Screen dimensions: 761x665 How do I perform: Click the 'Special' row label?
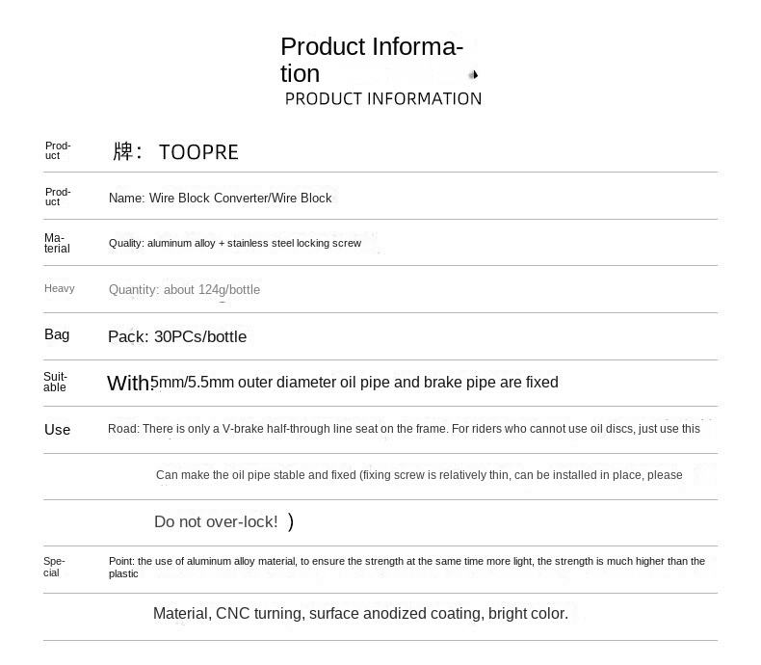tap(53, 567)
